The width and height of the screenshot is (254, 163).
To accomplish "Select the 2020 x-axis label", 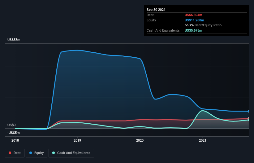I will pyautogui.click(x=140, y=140).
